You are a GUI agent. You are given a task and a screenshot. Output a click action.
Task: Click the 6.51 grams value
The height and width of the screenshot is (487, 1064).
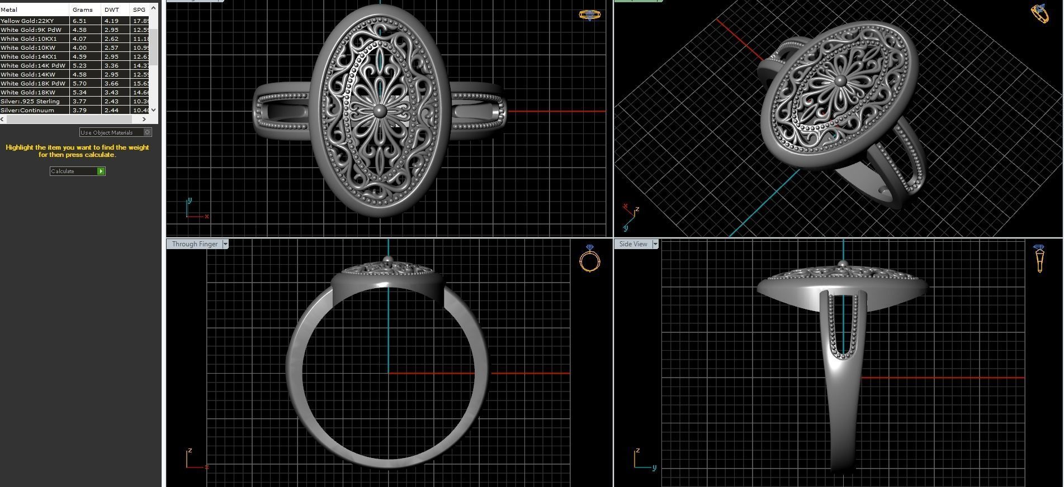79,21
